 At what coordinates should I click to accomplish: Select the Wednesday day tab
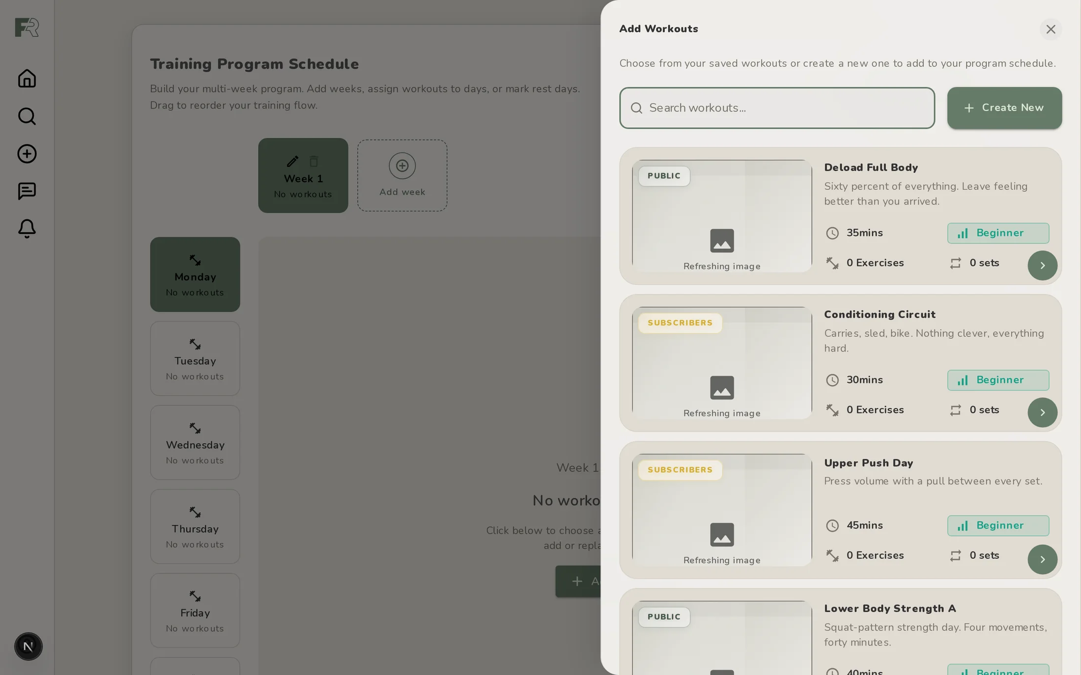click(x=195, y=442)
